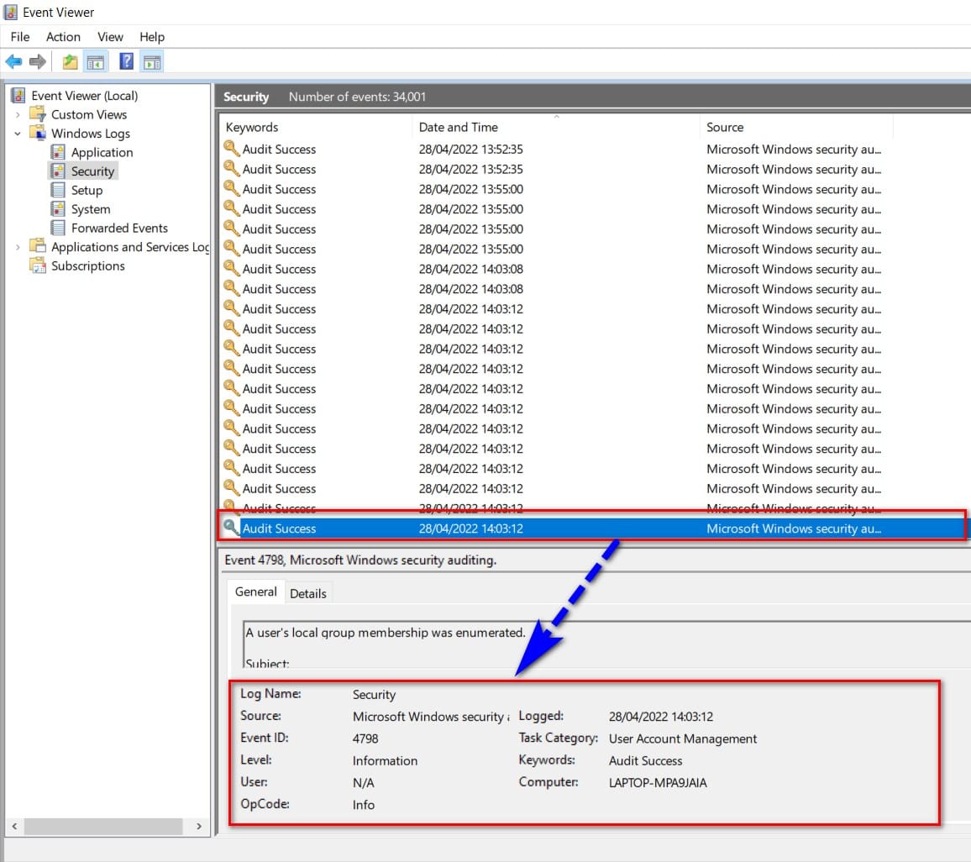
Task: Click the Event ID value 4798
Action: click(x=365, y=738)
